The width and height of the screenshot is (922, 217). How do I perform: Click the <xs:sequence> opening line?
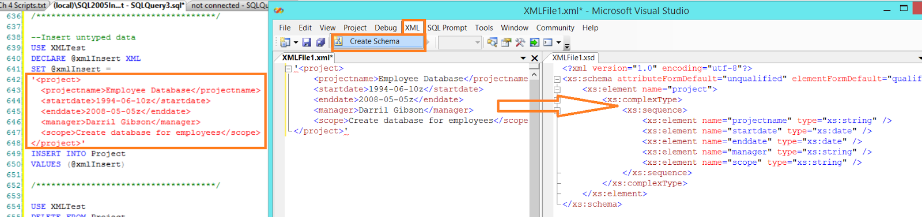pyautogui.click(x=655, y=110)
